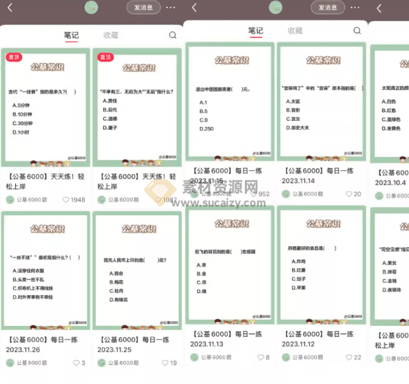The image size is (409, 384).
Task: Click author name 公基6000题 under 2023.11.14 post
Action: [308, 194]
